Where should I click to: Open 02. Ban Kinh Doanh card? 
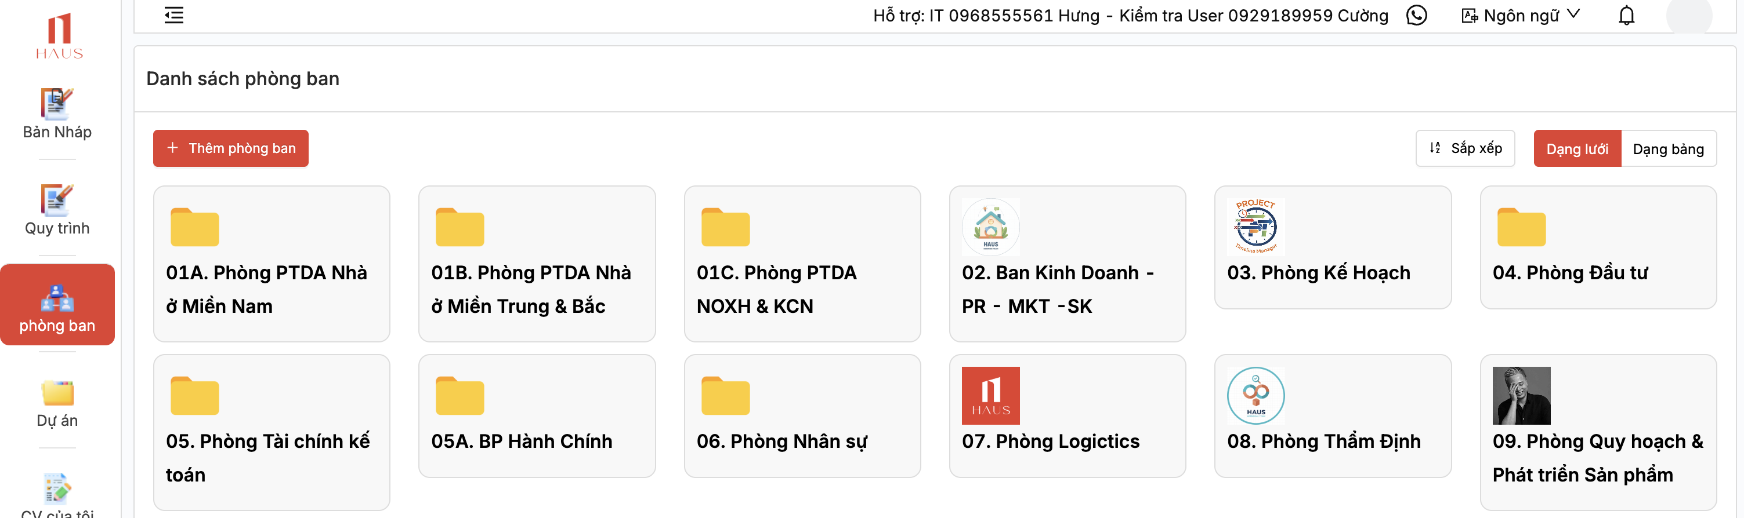pyautogui.click(x=1067, y=264)
